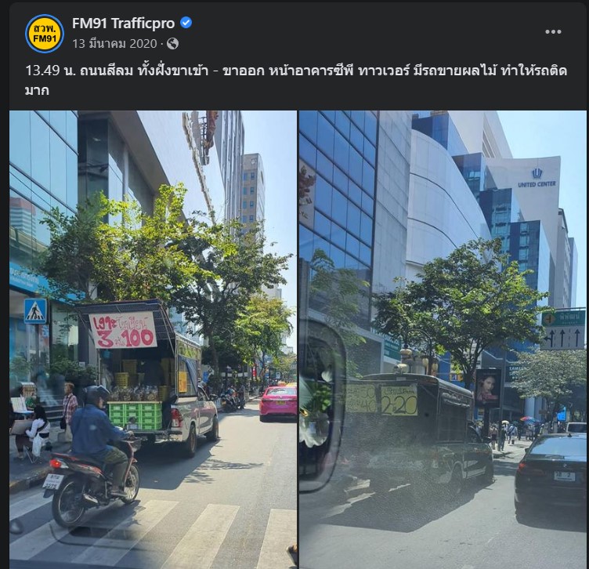Image resolution: width=589 pixels, height=569 pixels.
Task: Click the lane direction arrows road sign
Action: [x=562, y=338]
